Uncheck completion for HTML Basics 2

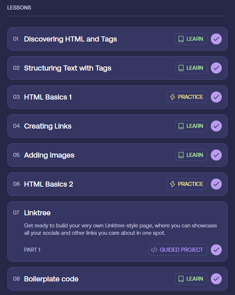click(x=216, y=184)
